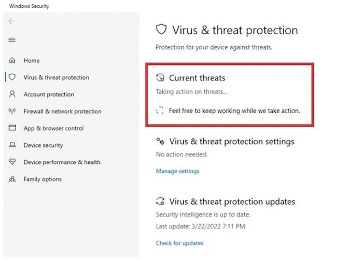Click the Home house icon
The height and width of the screenshot is (260, 363).
point(12,61)
